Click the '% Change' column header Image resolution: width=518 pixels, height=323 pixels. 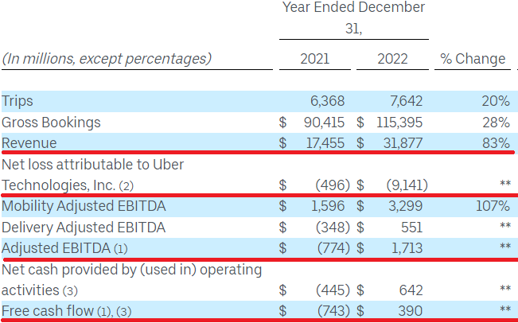pyautogui.click(x=473, y=59)
